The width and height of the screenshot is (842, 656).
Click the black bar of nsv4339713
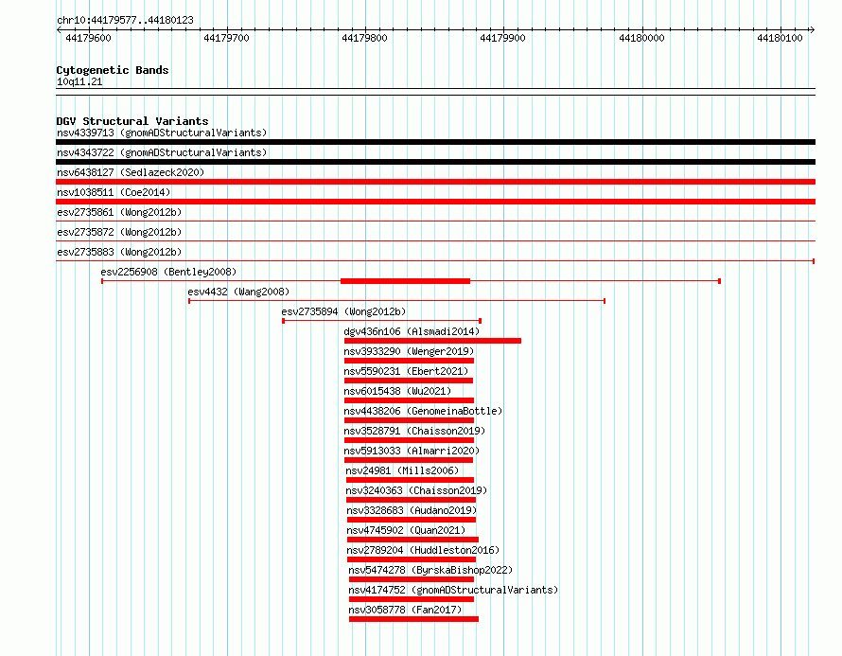[x=435, y=142]
